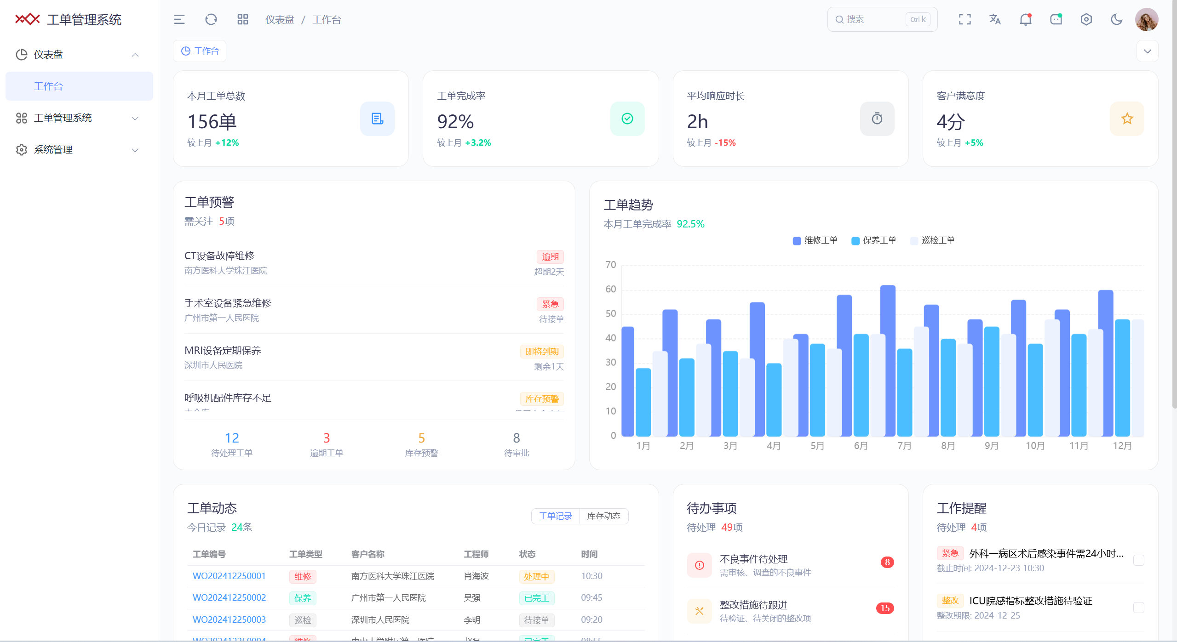Open the grid apps menu icon
Screen dimensions: 1177x642
pos(242,19)
